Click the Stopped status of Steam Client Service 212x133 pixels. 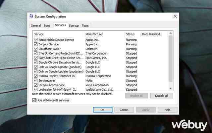(132, 85)
